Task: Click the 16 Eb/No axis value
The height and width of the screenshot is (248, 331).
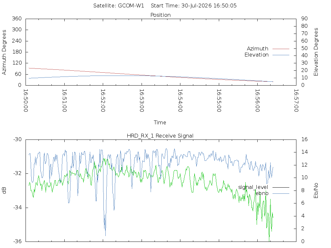Action: coord(304,139)
